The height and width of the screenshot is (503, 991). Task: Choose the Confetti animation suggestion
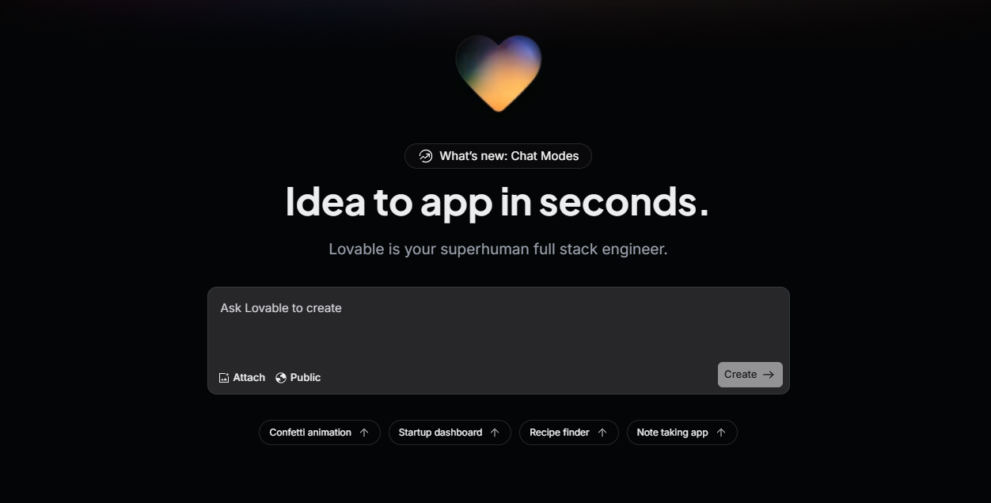[320, 433]
